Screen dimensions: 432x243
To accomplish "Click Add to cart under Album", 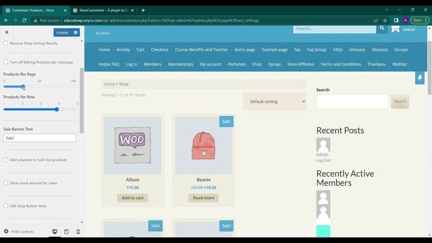I will [x=132, y=198].
